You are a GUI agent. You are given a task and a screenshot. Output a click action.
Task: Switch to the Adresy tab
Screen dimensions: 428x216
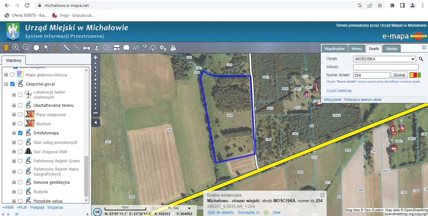(356, 49)
